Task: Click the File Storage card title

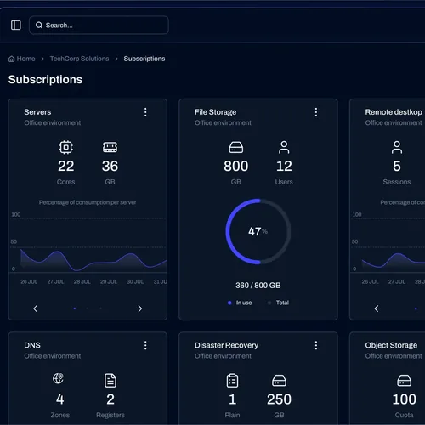Action: click(x=215, y=112)
